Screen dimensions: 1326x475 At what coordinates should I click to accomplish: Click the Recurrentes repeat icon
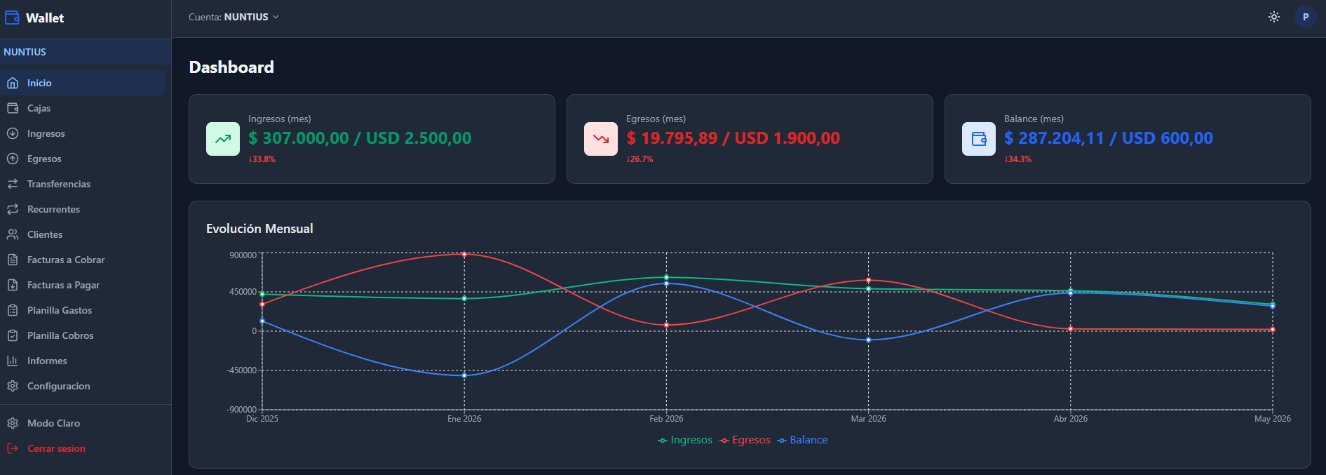tap(13, 209)
